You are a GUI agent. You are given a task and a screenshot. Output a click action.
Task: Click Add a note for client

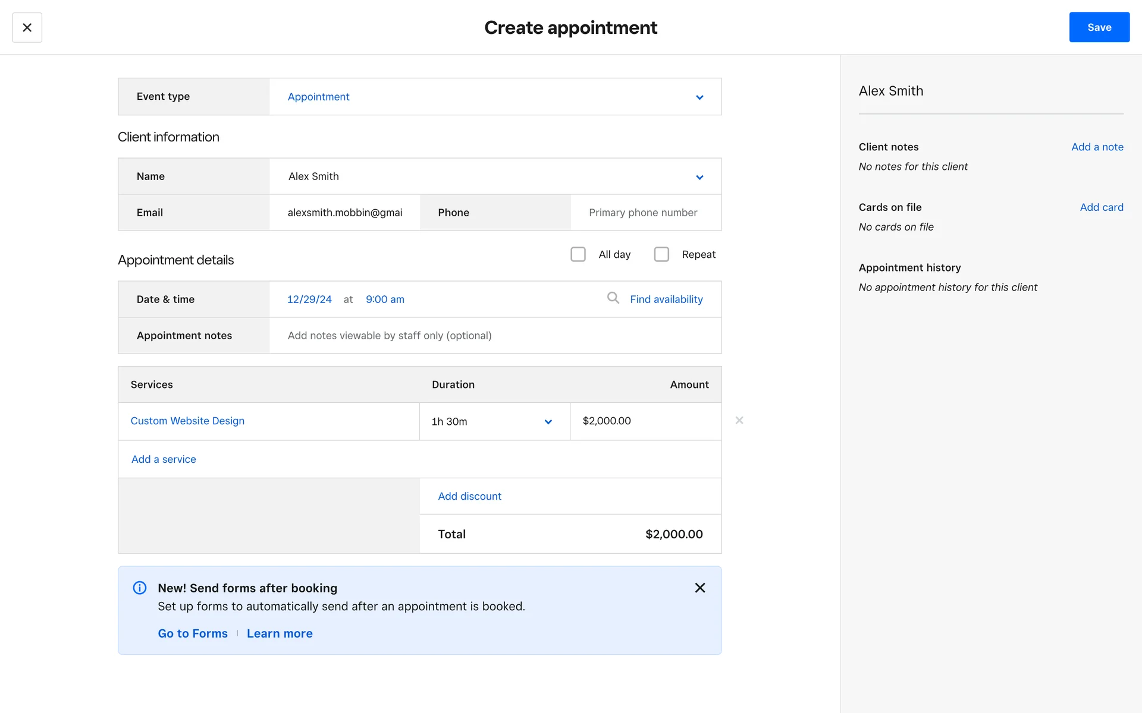click(x=1097, y=147)
